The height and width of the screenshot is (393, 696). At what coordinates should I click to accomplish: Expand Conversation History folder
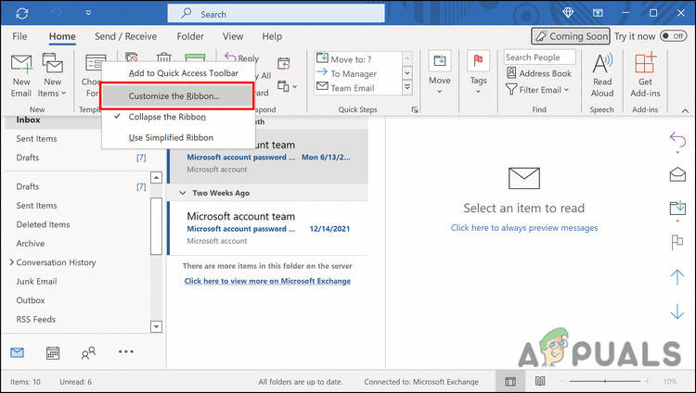[11, 262]
